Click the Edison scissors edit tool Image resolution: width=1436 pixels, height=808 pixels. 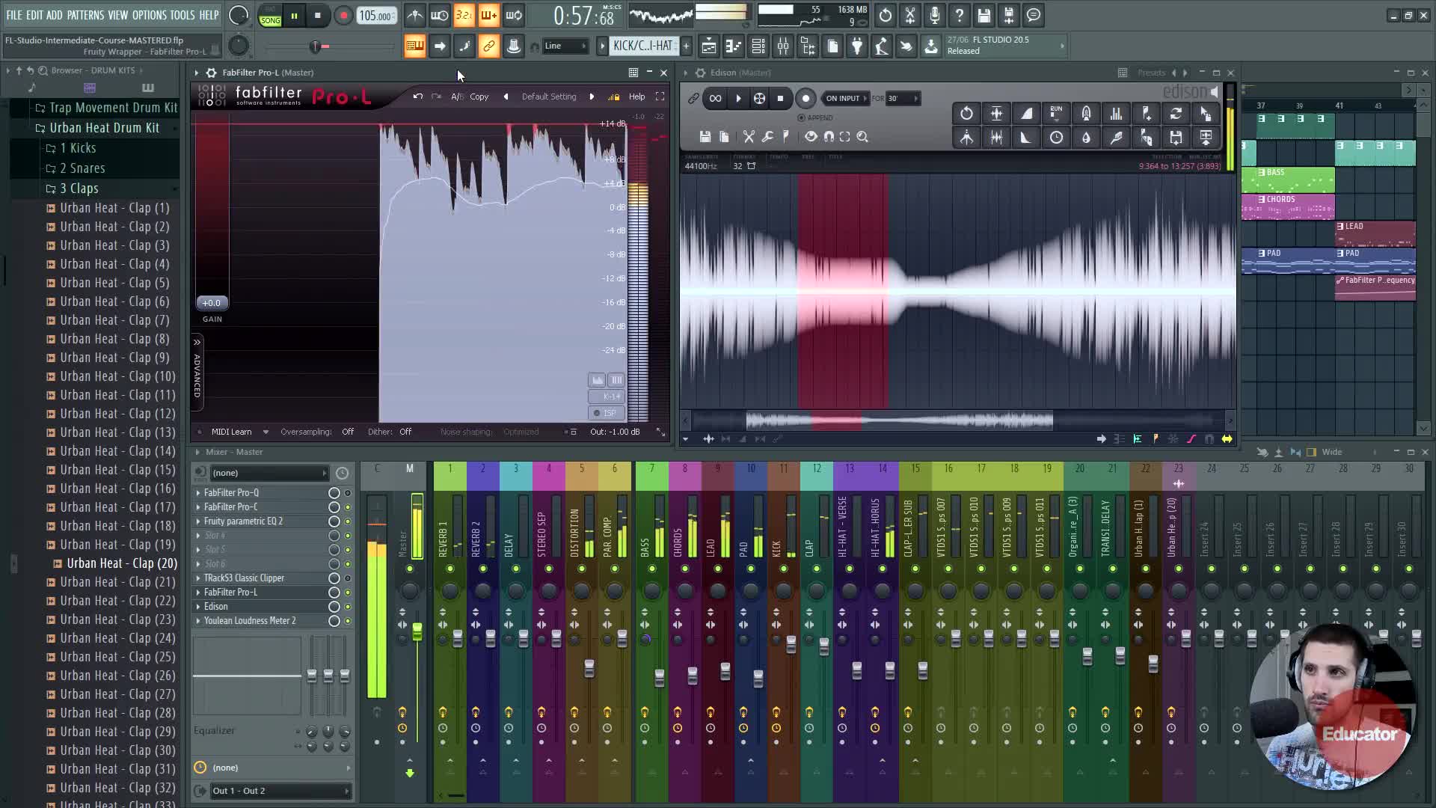coord(749,137)
